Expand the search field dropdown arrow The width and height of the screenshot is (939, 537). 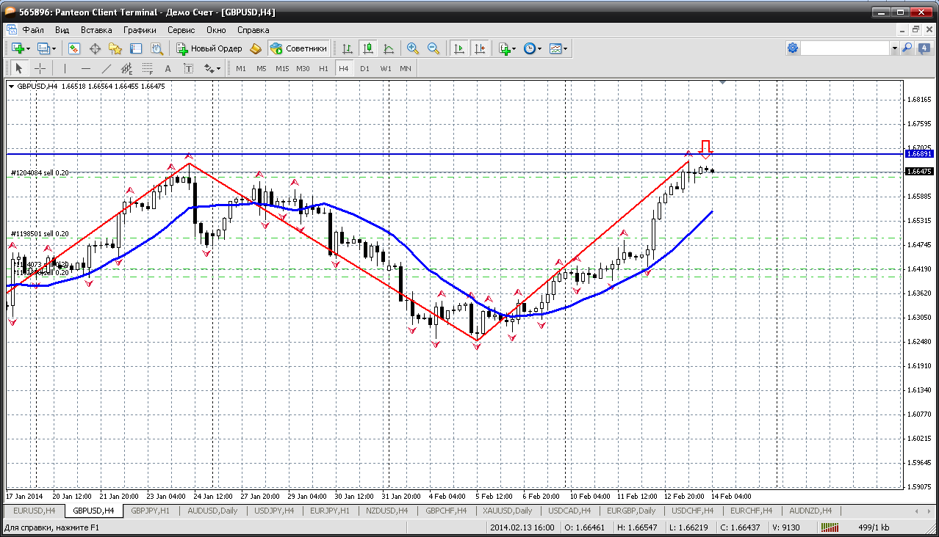coord(894,48)
